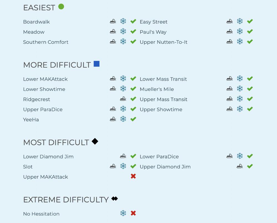Click the red X beside Upper MAKAttack
Image resolution: width=277 pixels, height=223 pixels.
(133, 176)
